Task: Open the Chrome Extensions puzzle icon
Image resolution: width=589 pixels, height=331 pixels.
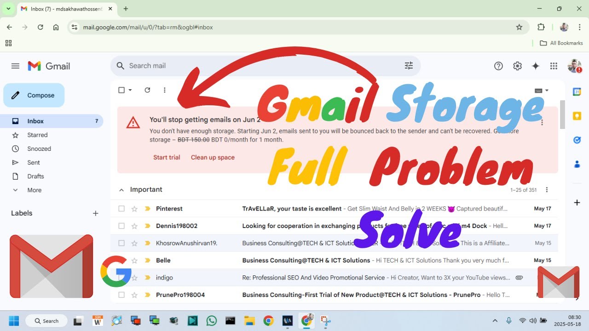Action: [541, 27]
